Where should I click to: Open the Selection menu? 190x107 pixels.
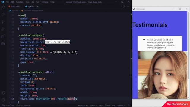(x=20, y=2)
